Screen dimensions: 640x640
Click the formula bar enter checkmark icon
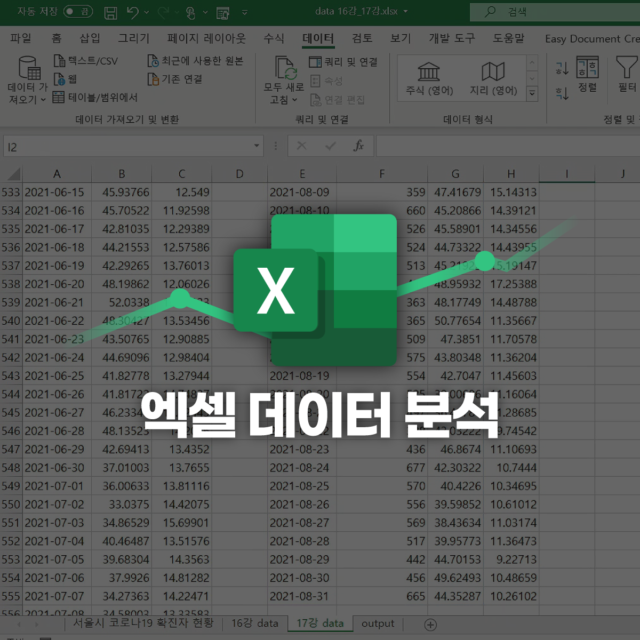[x=331, y=146]
